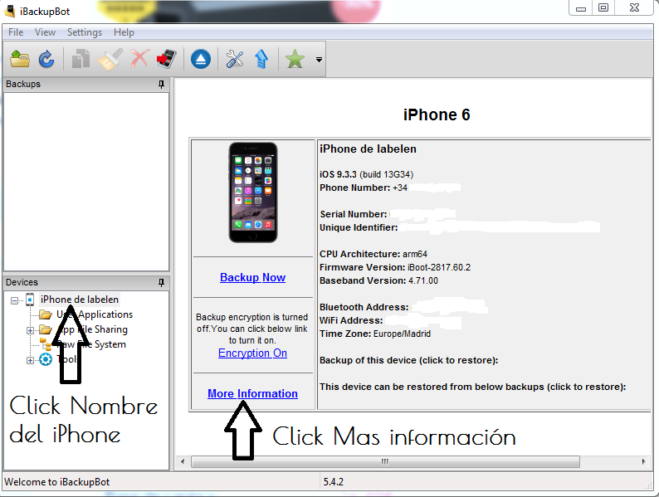Toggle pin on the Devices panel
The image size is (659, 497).
click(x=161, y=283)
